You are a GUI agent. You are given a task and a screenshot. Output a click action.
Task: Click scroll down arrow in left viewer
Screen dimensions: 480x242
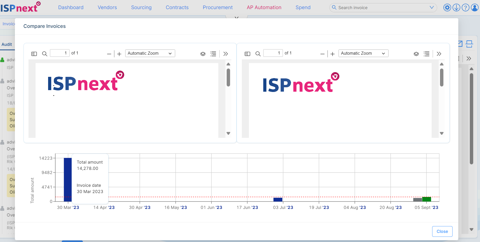coord(228,133)
